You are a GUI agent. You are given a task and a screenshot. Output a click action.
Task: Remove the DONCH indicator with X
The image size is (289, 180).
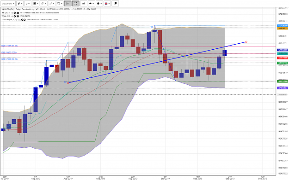[22, 20]
